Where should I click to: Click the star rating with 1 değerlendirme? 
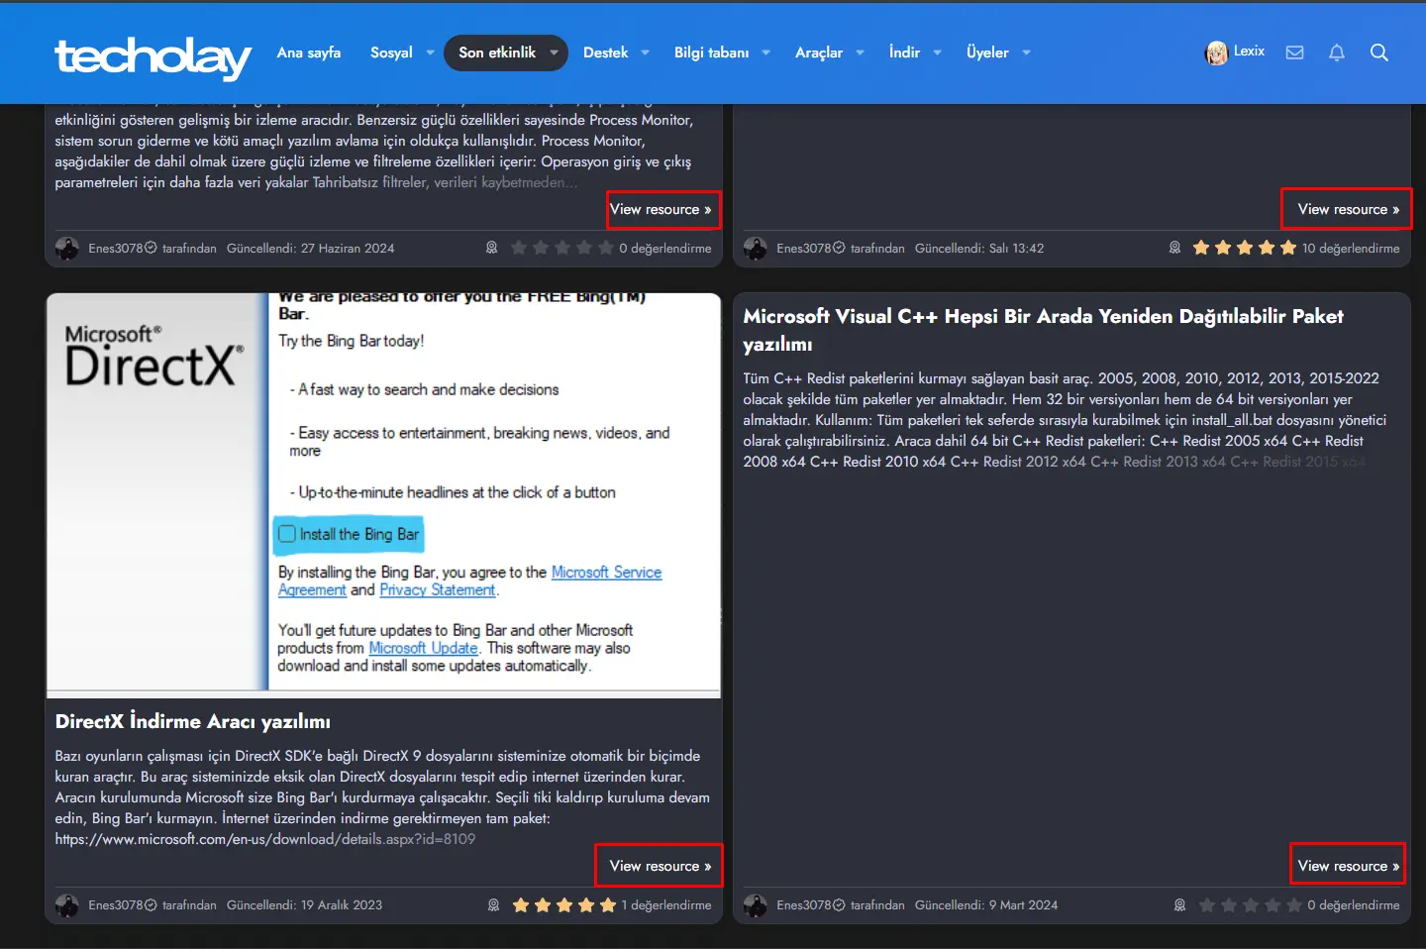point(563,904)
